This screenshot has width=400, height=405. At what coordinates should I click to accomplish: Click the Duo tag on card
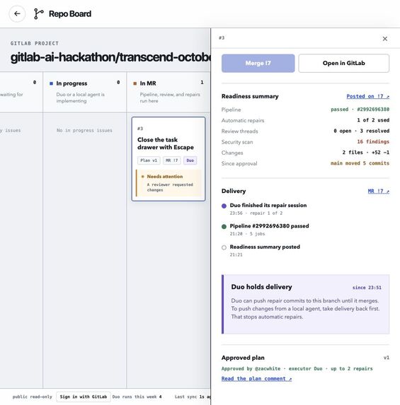(190, 160)
